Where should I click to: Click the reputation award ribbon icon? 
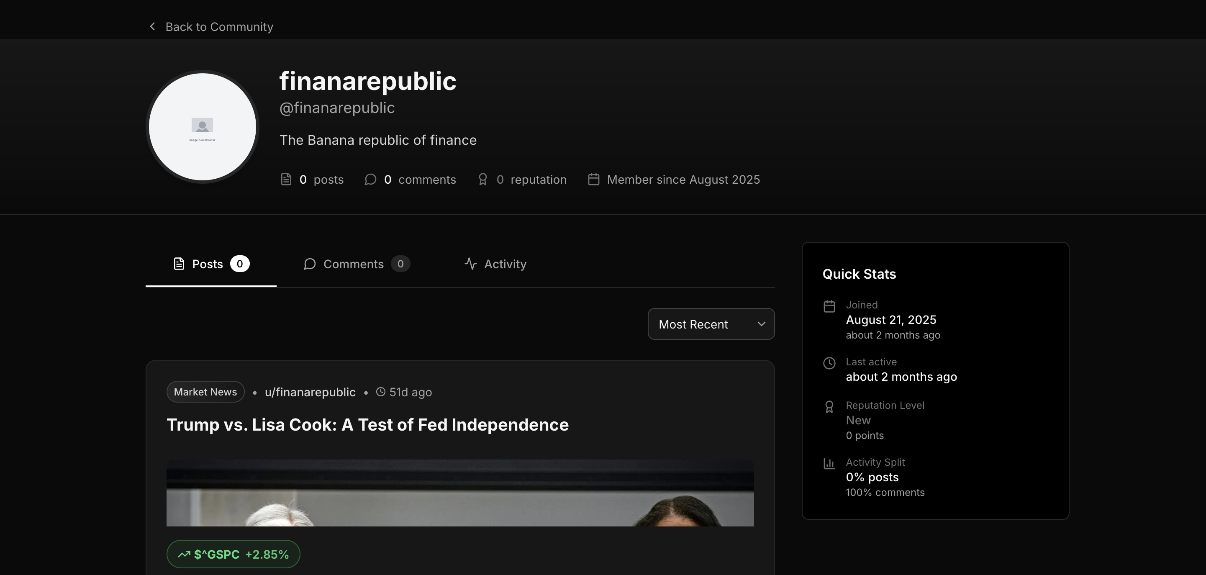(482, 180)
